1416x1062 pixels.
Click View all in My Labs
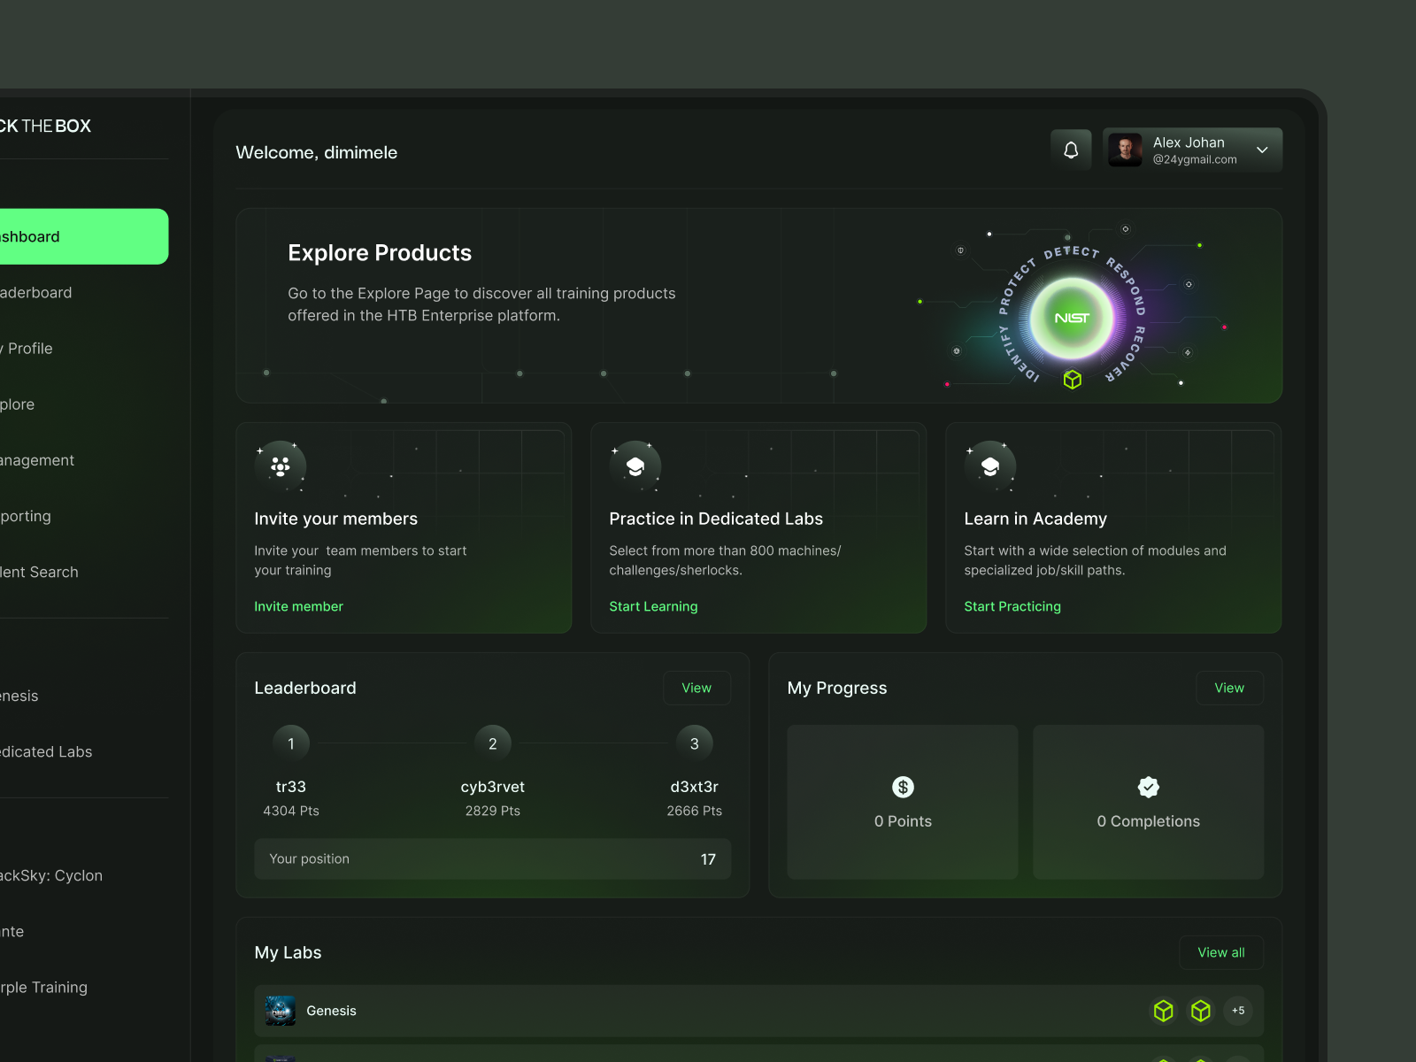1220,952
